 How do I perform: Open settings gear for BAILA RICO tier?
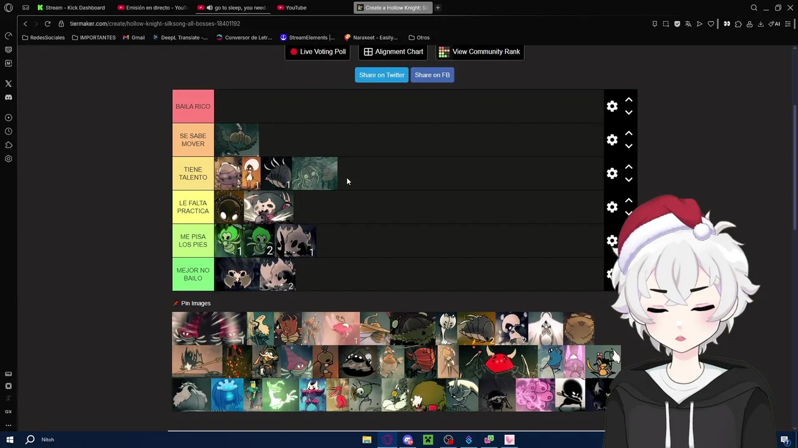click(x=612, y=106)
